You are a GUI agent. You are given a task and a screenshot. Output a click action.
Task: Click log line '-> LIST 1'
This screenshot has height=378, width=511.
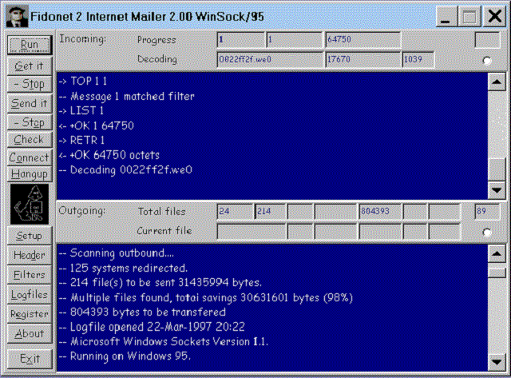pyautogui.click(x=81, y=111)
